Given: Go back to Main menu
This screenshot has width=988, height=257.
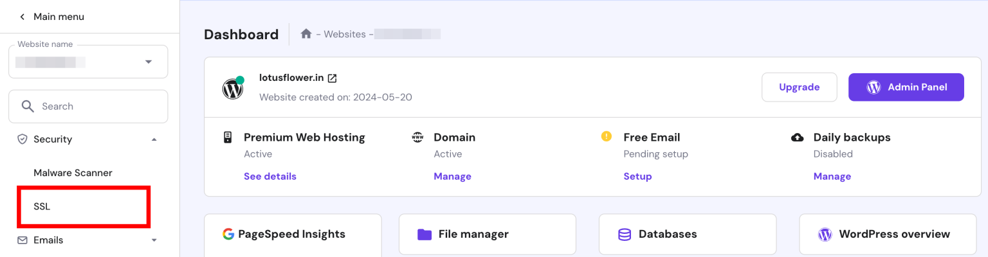Looking at the screenshot, I should (51, 17).
